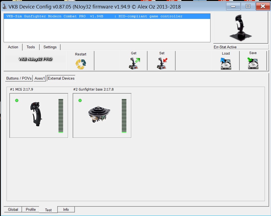Screen dimensions: 271x216
Task: Open the Info bottom tab
Action: tap(66, 209)
